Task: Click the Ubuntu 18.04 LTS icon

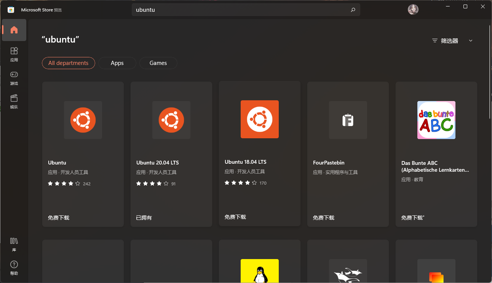Action: [x=260, y=119]
